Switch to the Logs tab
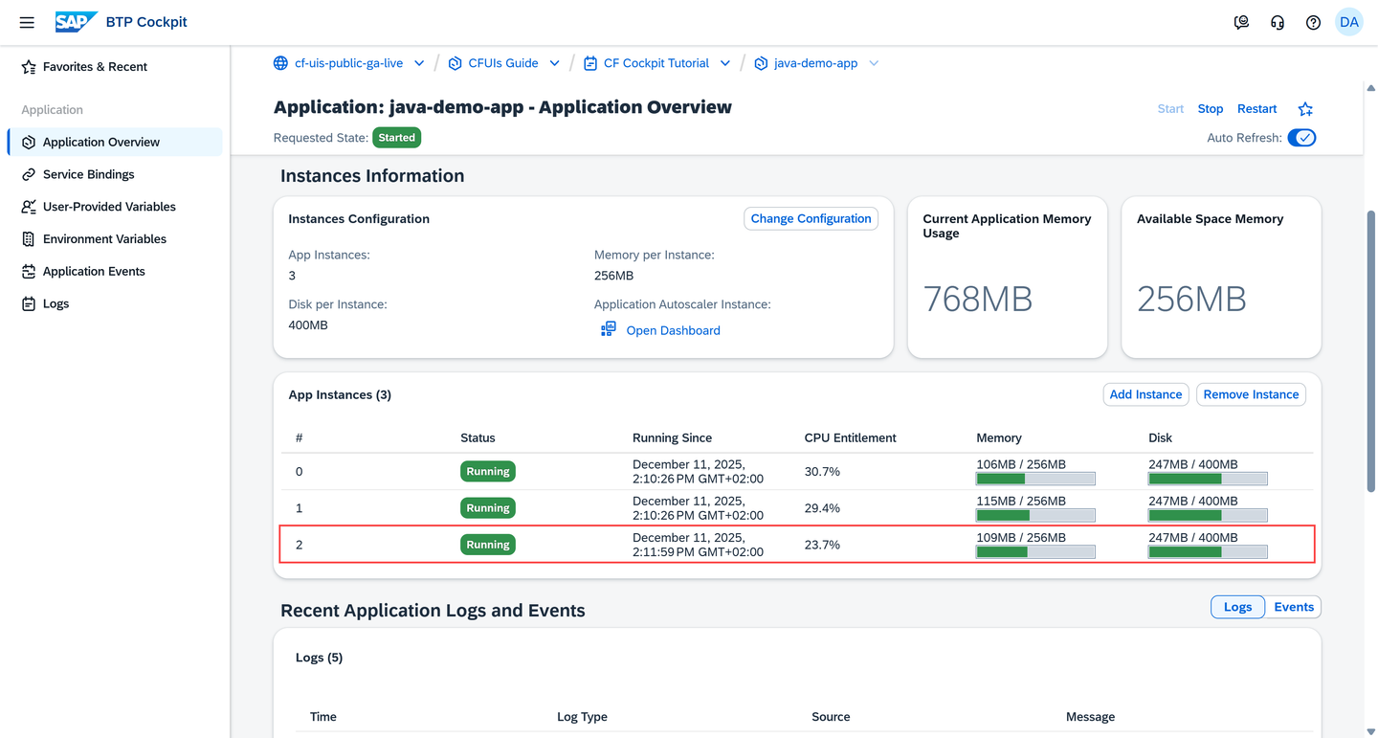Image resolution: width=1378 pixels, height=738 pixels. [1237, 607]
